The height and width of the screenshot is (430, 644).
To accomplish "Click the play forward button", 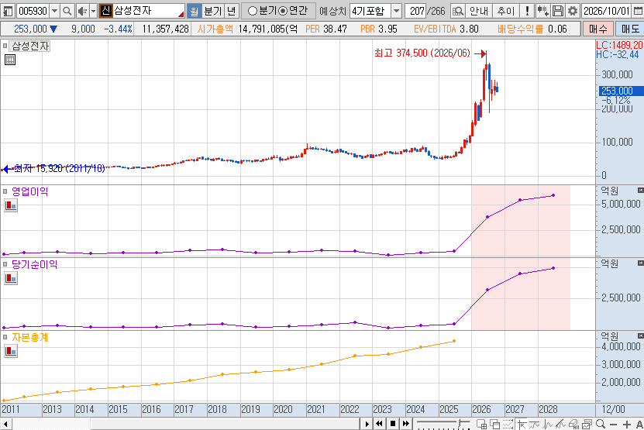I will [367, 424].
